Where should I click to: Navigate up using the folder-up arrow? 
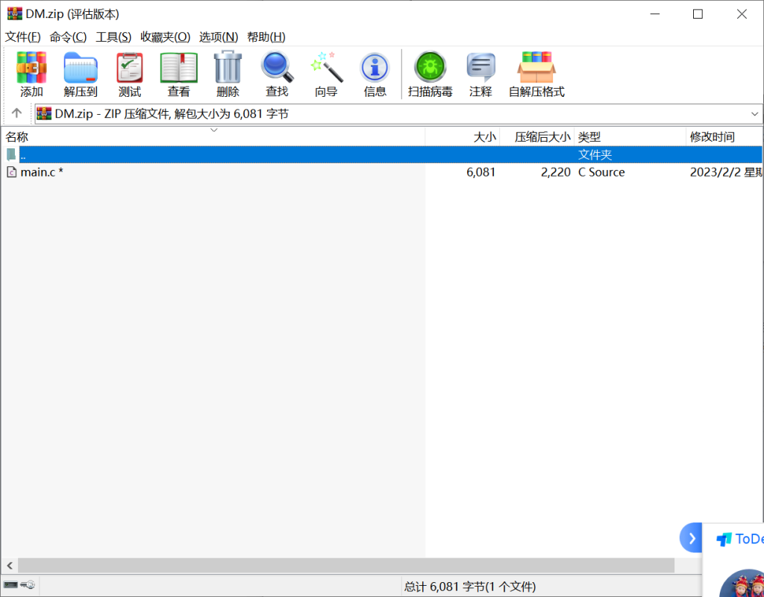tap(16, 113)
